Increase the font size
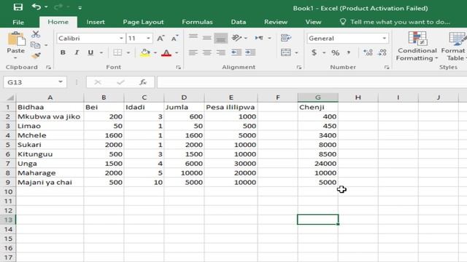The width and height of the screenshot is (467, 262). (x=161, y=39)
